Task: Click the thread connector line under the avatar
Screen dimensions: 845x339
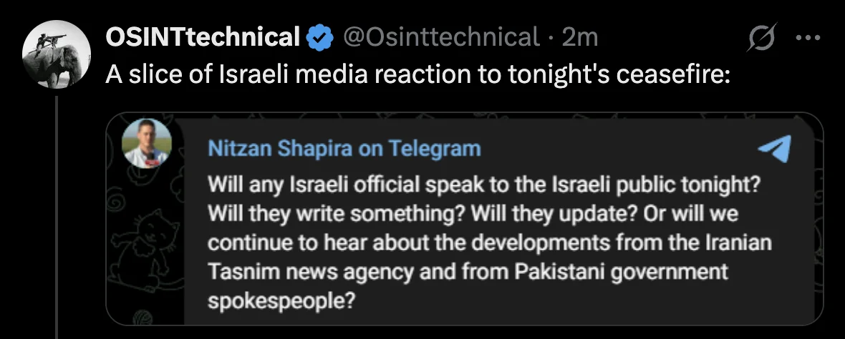Action: 57,215
